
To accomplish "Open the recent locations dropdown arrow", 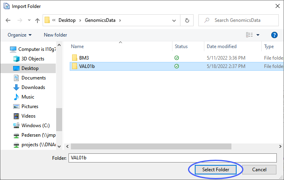I will click(29, 20).
